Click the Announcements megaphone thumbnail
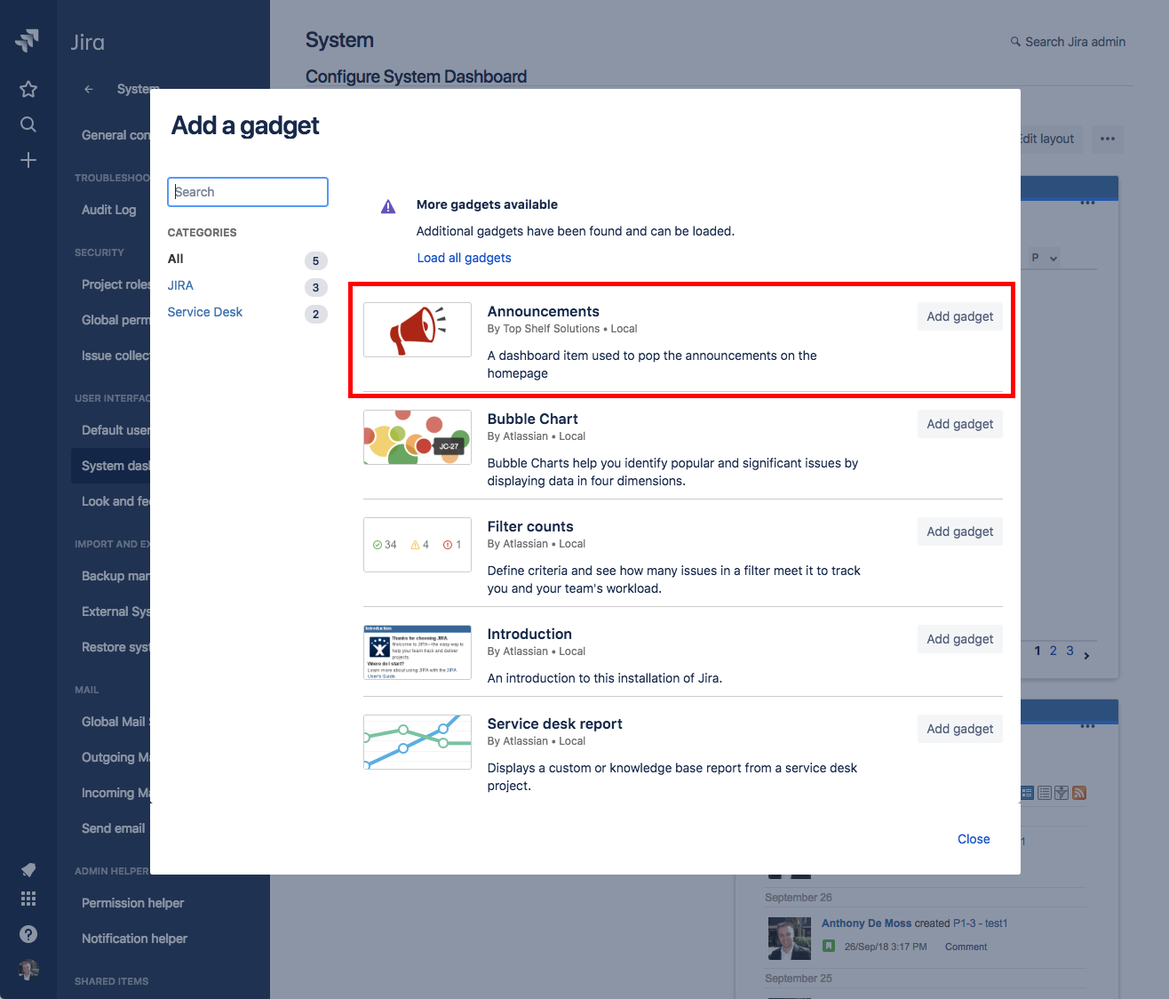 tap(417, 330)
